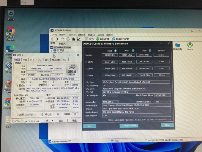Click the Memory Write value 43567 MB/s
Viewport: 202px width, 152px height.
(x=127, y=55)
